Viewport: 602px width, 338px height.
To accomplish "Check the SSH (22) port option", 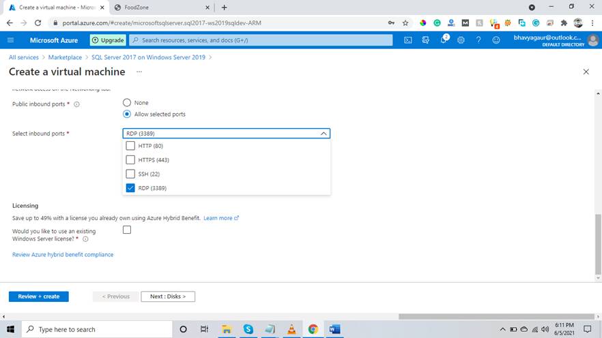I will pos(130,174).
